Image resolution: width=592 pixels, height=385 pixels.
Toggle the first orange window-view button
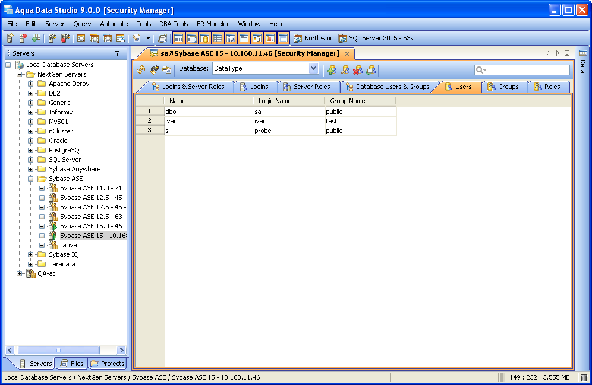[178, 38]
